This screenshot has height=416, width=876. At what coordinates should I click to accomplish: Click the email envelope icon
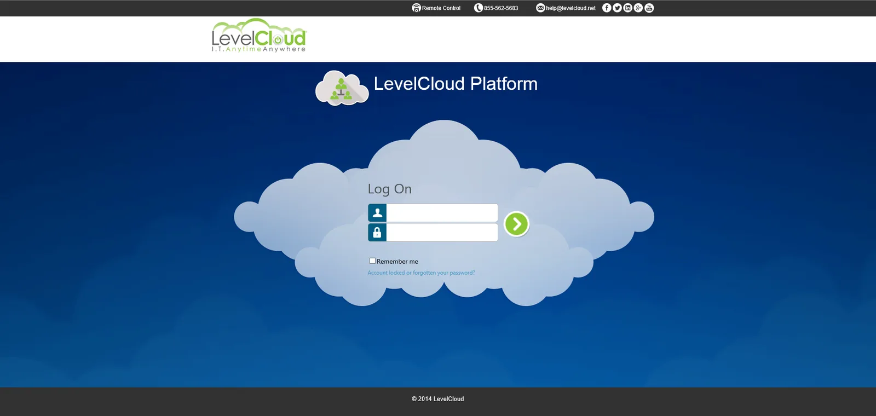(x=540, y=8)
